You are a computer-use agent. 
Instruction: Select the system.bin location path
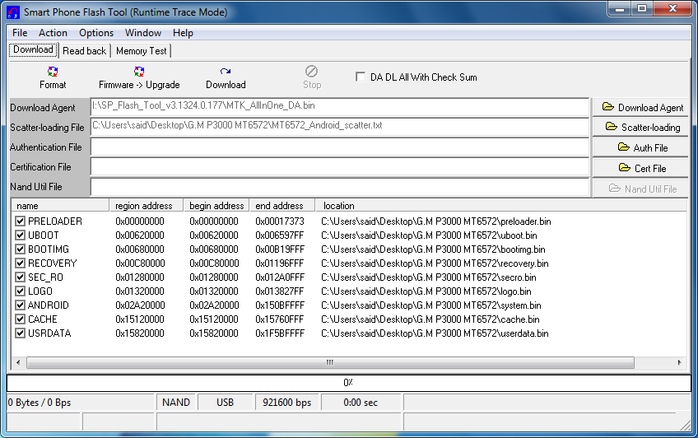(431, 305)
